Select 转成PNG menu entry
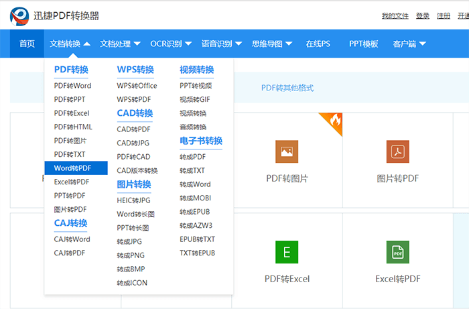The height and width of the screenshot is (309, 469). 131,255
